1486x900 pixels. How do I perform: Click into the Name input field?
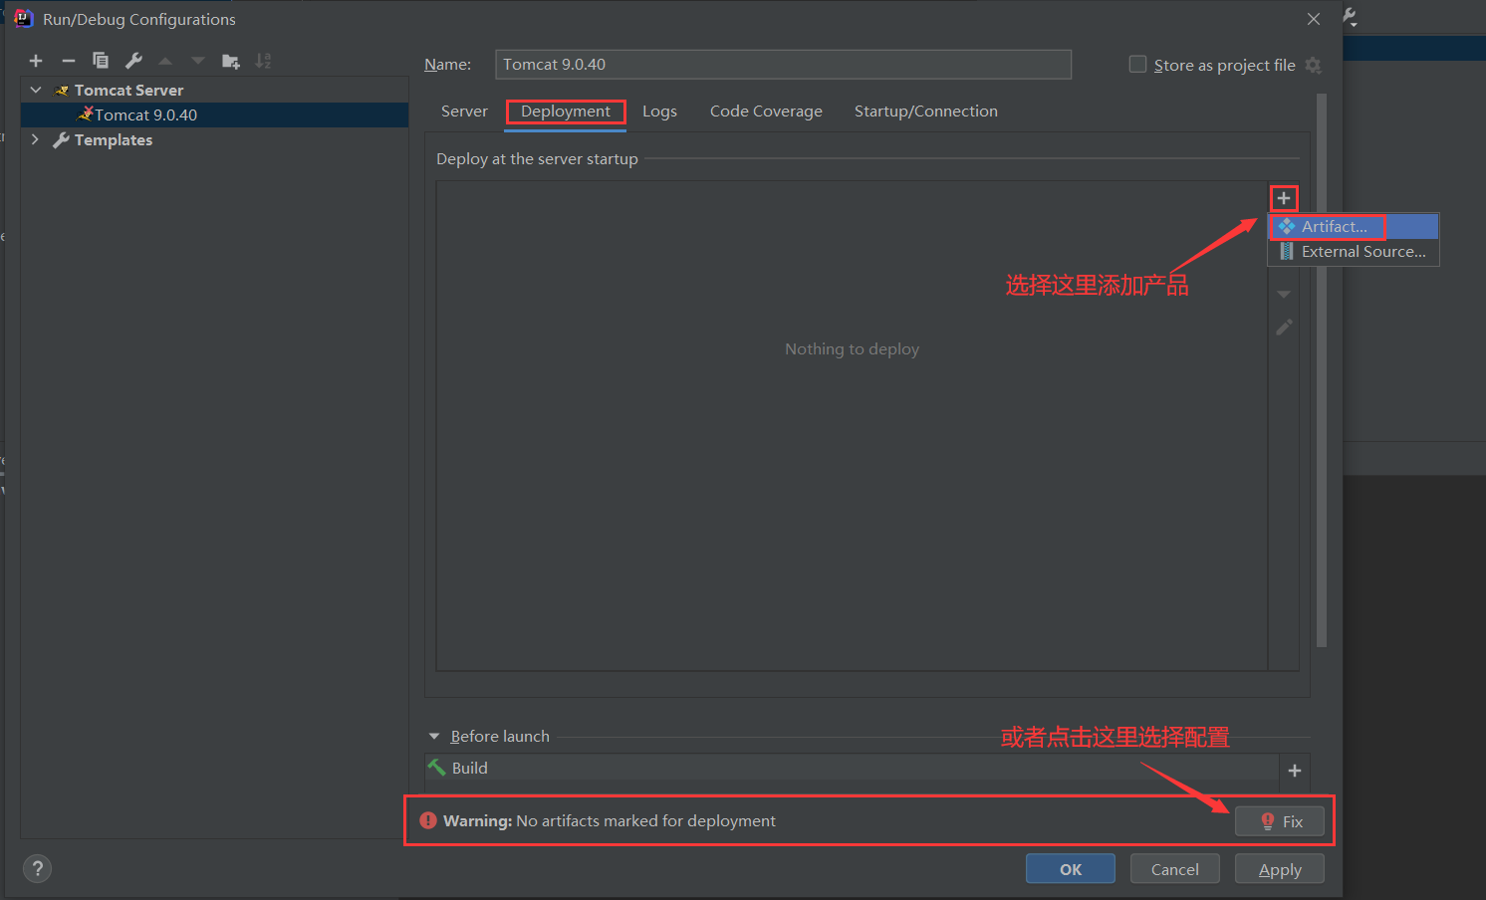[783, 65]
